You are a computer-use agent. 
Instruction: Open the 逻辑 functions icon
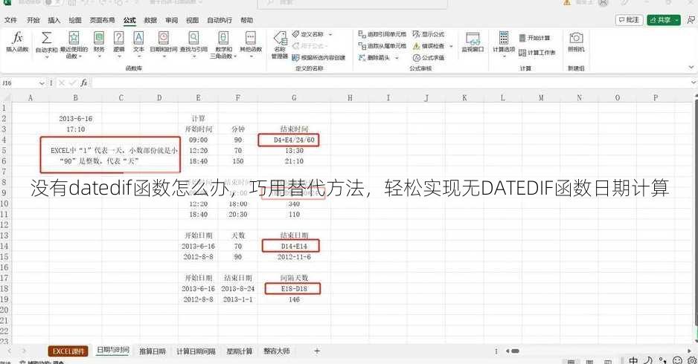(x=118, y=37)
